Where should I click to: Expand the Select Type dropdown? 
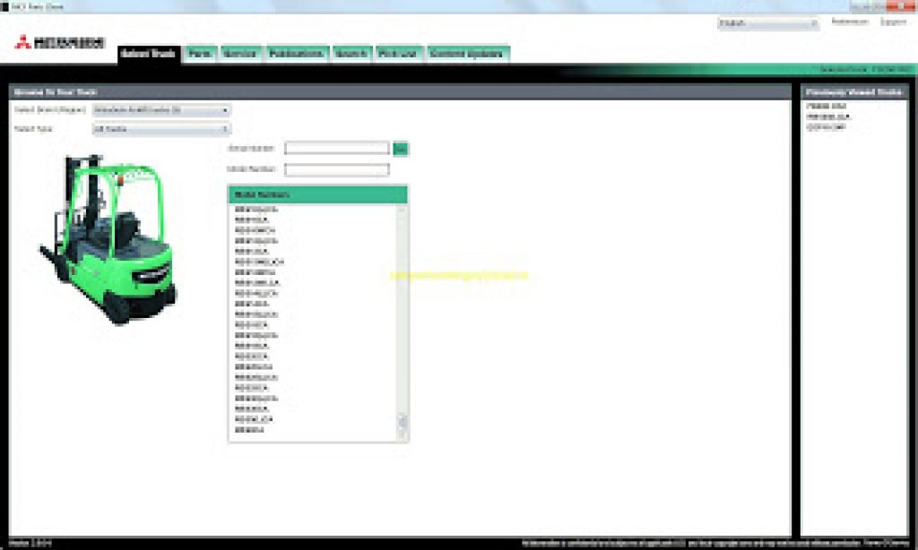161,129
